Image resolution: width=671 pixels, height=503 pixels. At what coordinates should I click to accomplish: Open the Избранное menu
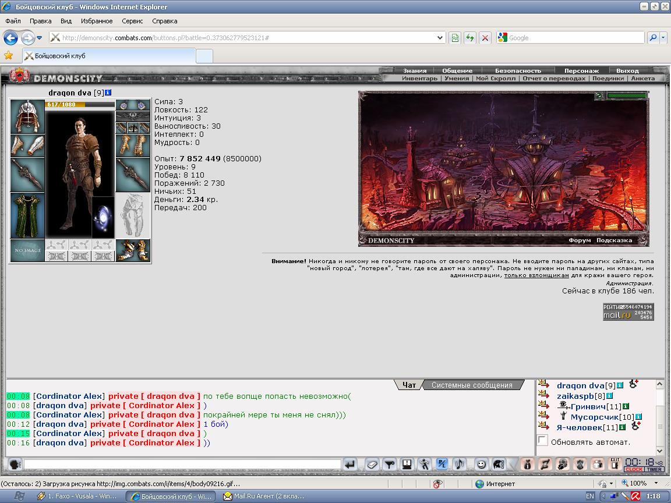[97, 21]
